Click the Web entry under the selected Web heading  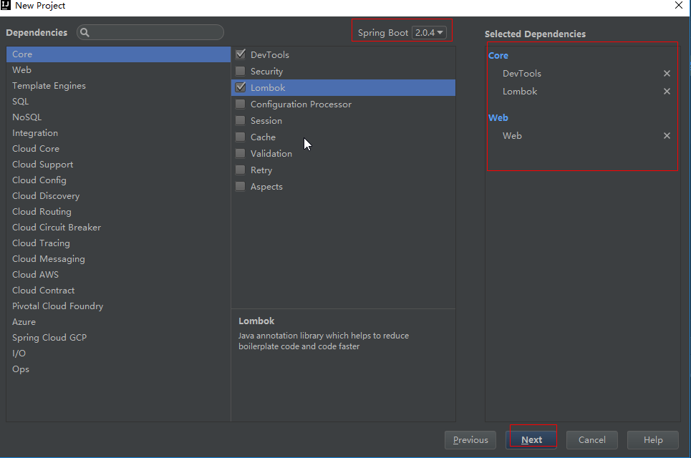pyautogui.click(x=512, y=136)
